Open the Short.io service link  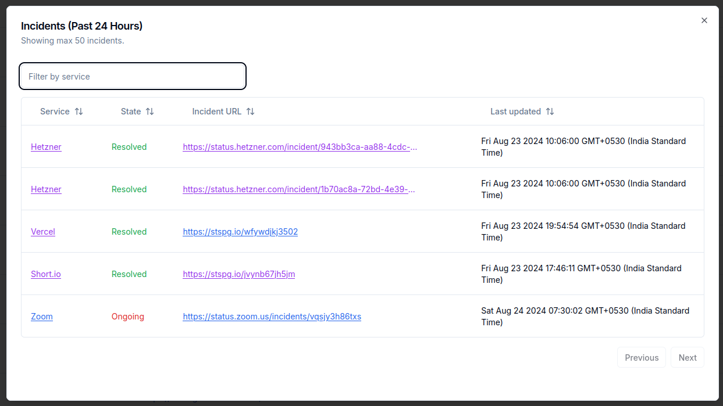[x=46, y=274]
